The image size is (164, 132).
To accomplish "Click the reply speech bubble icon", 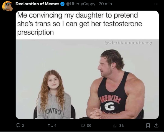I will point(18,125).
